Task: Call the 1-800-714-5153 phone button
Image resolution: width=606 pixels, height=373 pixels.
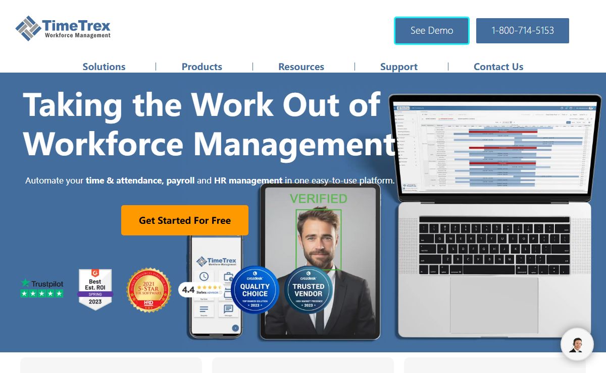Action: (x=523, y=31)
